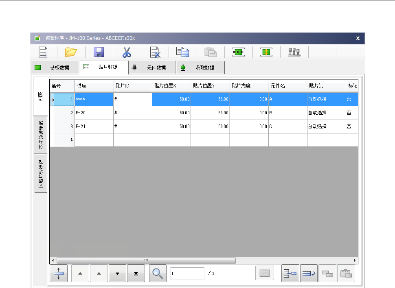
Task: Click the 贴片ID column header
Action: click(133, 86)
